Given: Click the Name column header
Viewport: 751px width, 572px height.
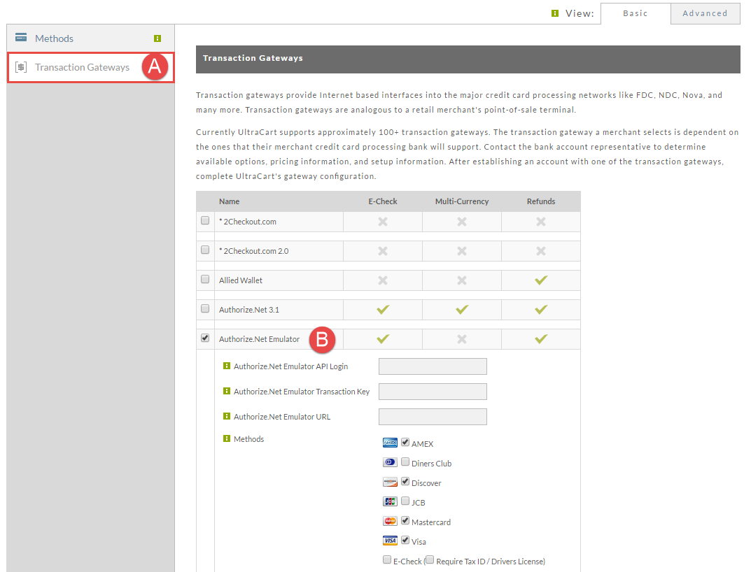Looking at the screenshot, I should [229, 201].
